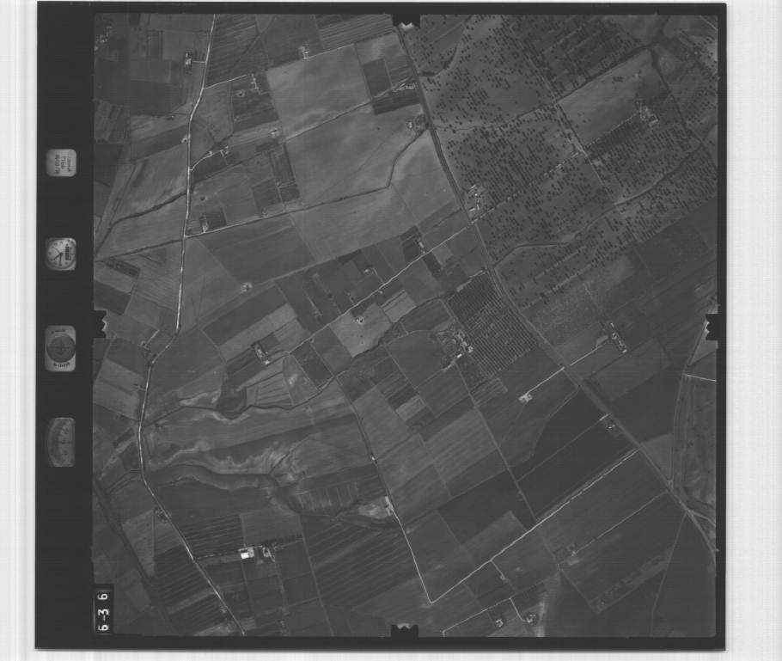
Task: Select the curved scale gauge in the left margin
Action: [x=61, y=441]
